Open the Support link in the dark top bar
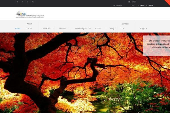Image resolution: width=170 pixels, height=113 pixels. (119, 5)
